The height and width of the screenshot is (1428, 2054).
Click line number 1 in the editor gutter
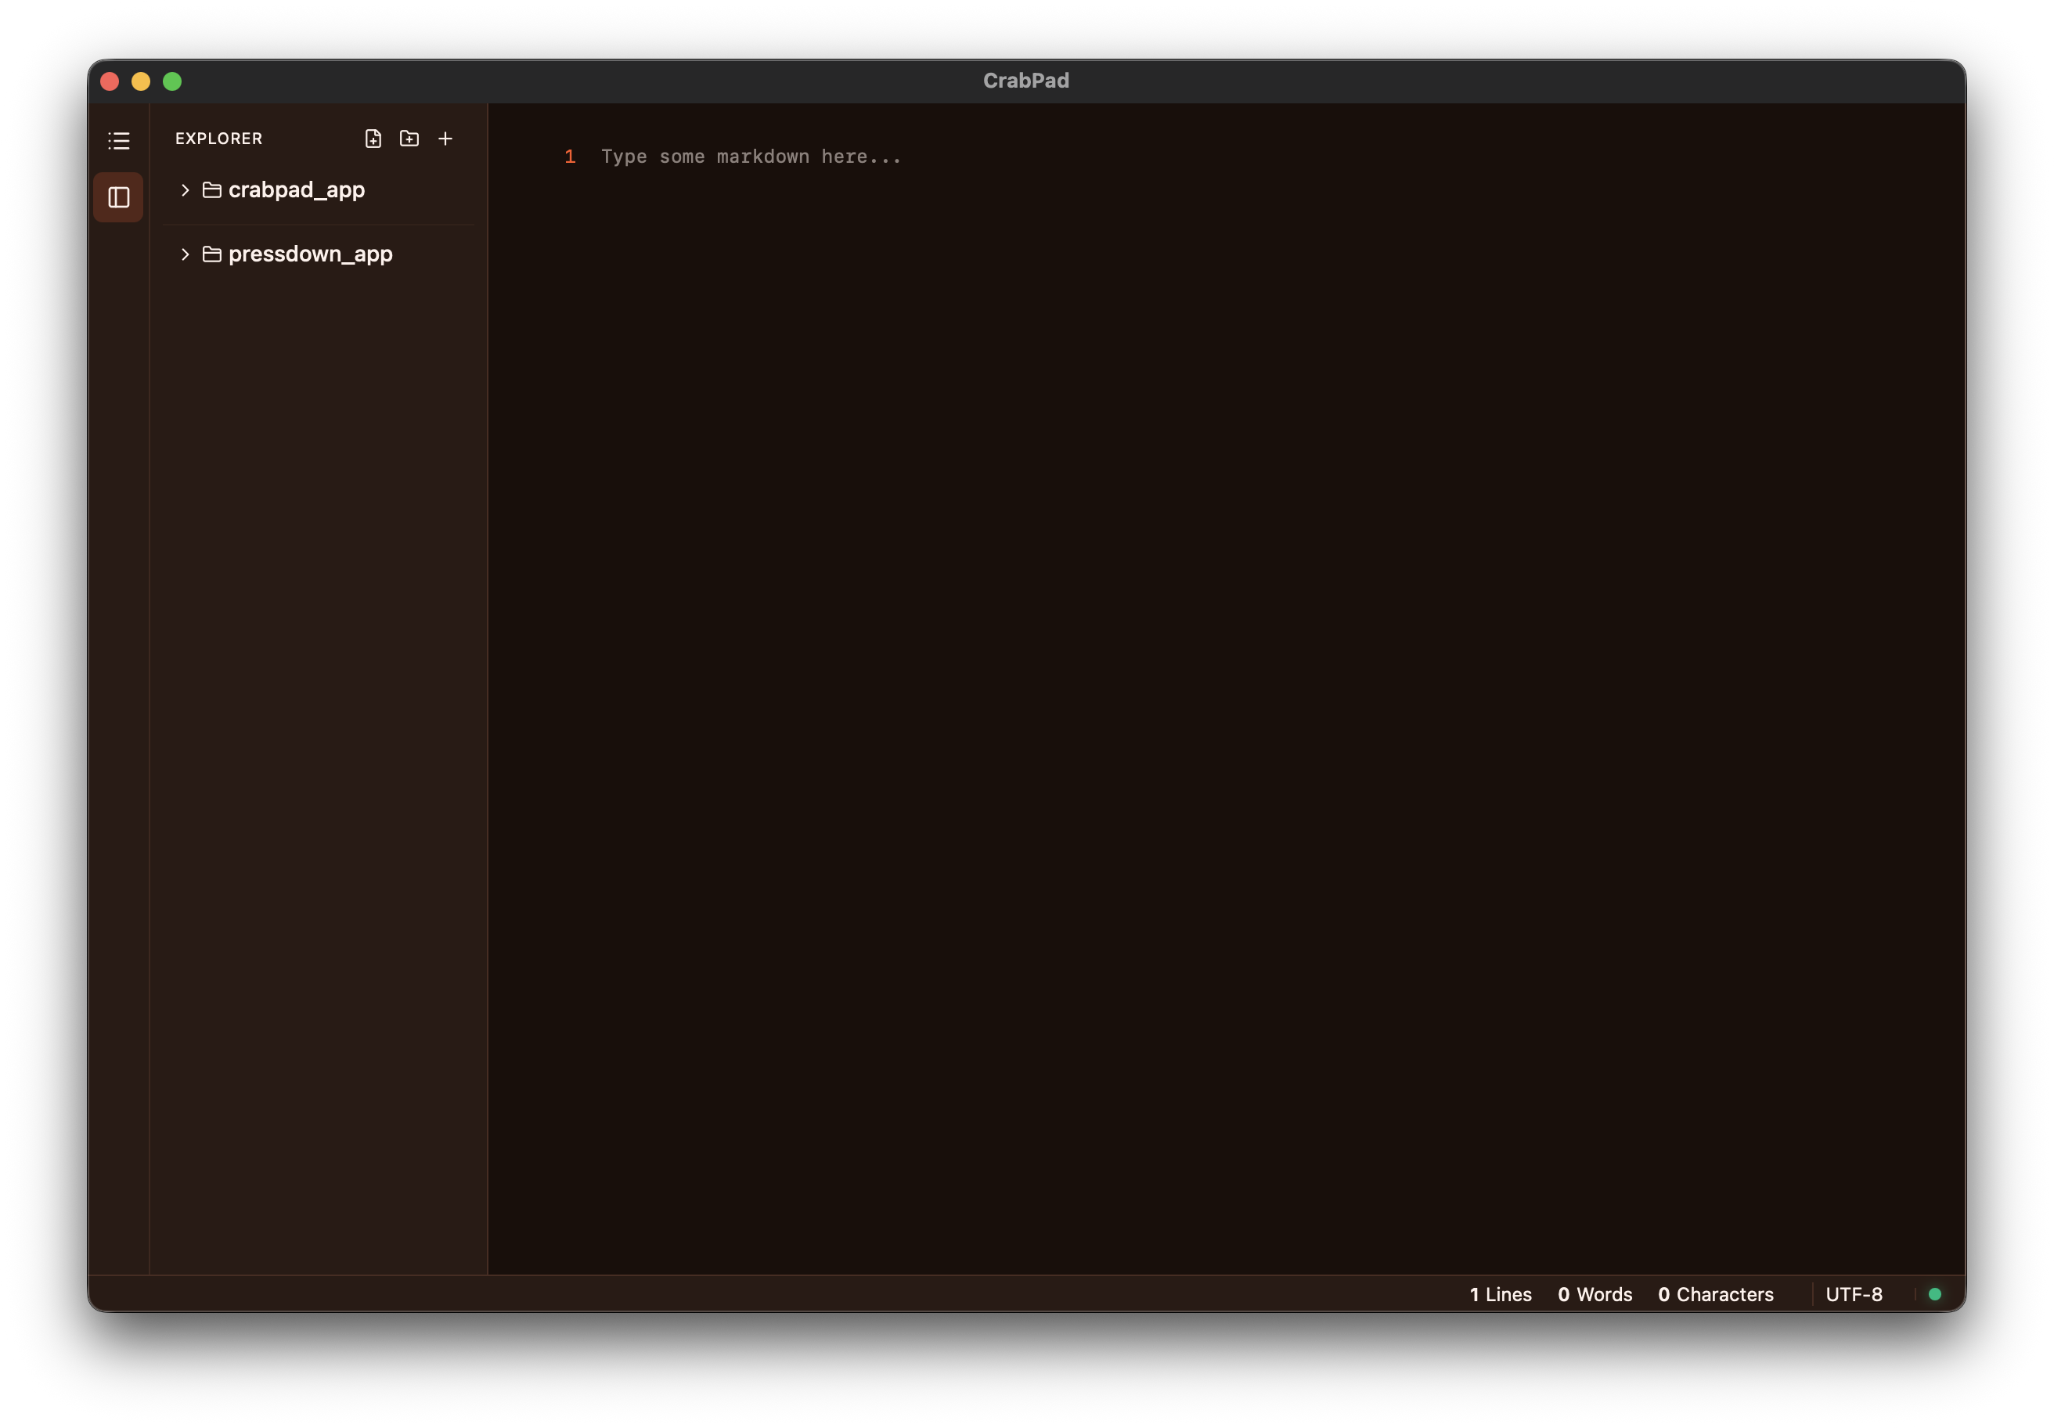tap(570, 156)
